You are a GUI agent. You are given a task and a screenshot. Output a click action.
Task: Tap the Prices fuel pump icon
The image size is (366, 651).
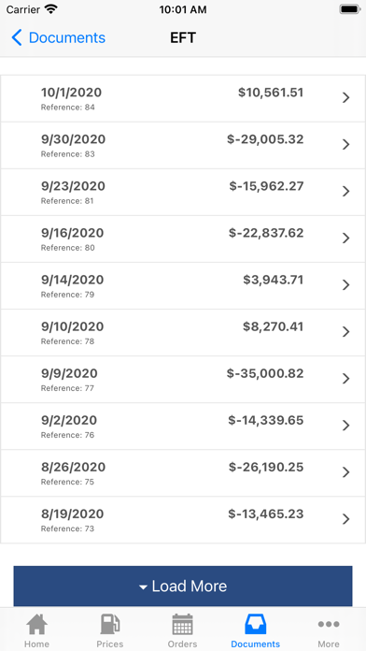pyautogui.click(x=110, y=624)
